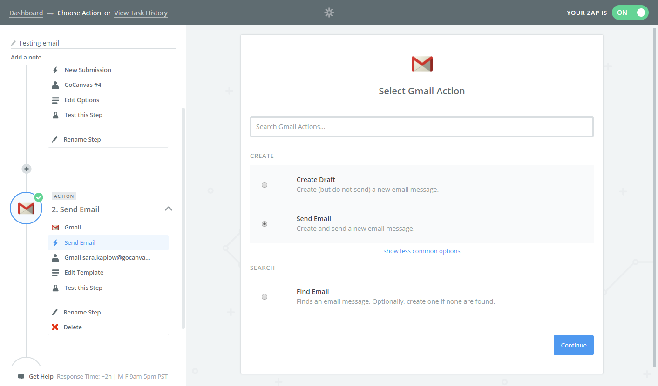Click the large Gmail logo above Select Gmail Action
658x386 pixels.
(x=422, y=64)
